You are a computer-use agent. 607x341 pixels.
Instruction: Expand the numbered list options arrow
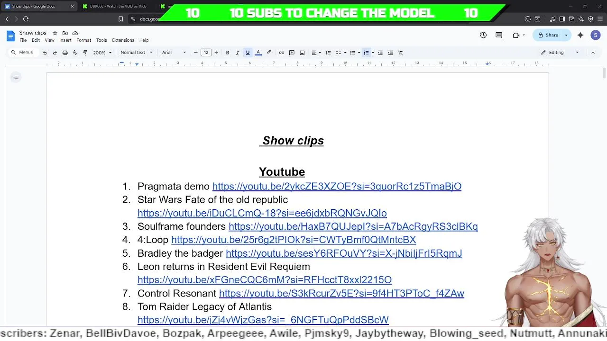tap(373, 53)
